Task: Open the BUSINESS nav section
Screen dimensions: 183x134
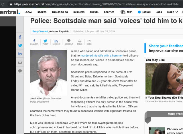Action: tap(79, 12)
